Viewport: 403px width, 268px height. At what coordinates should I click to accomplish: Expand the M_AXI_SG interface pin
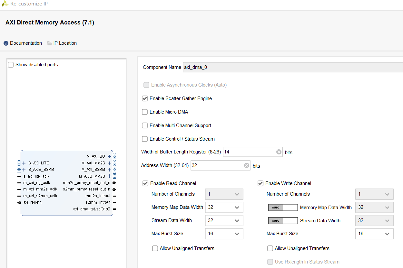[109, 156]
